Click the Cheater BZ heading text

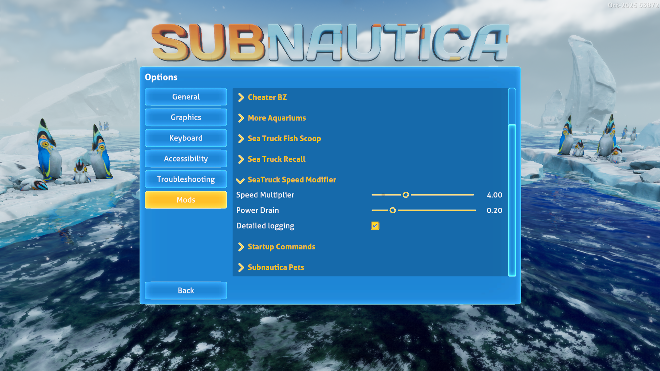[267, 98]
